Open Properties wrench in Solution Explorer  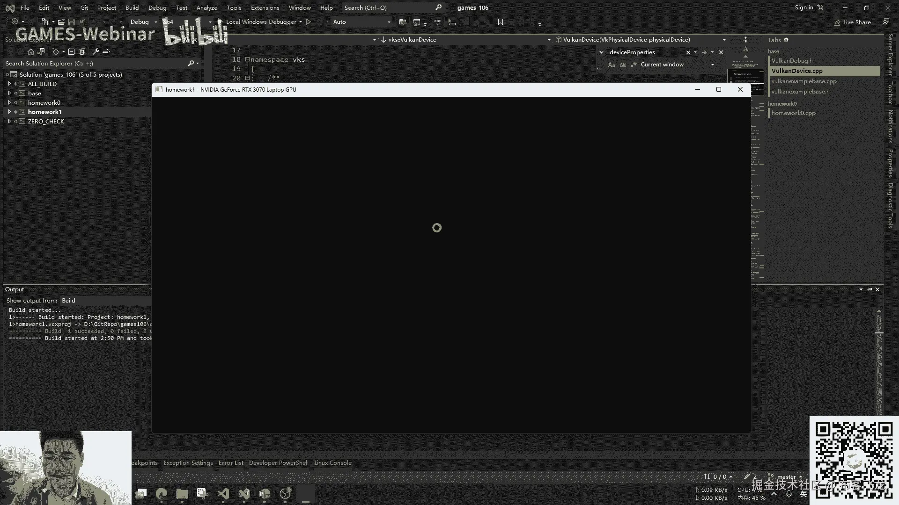pyautogui.click(x=96, y=51)
